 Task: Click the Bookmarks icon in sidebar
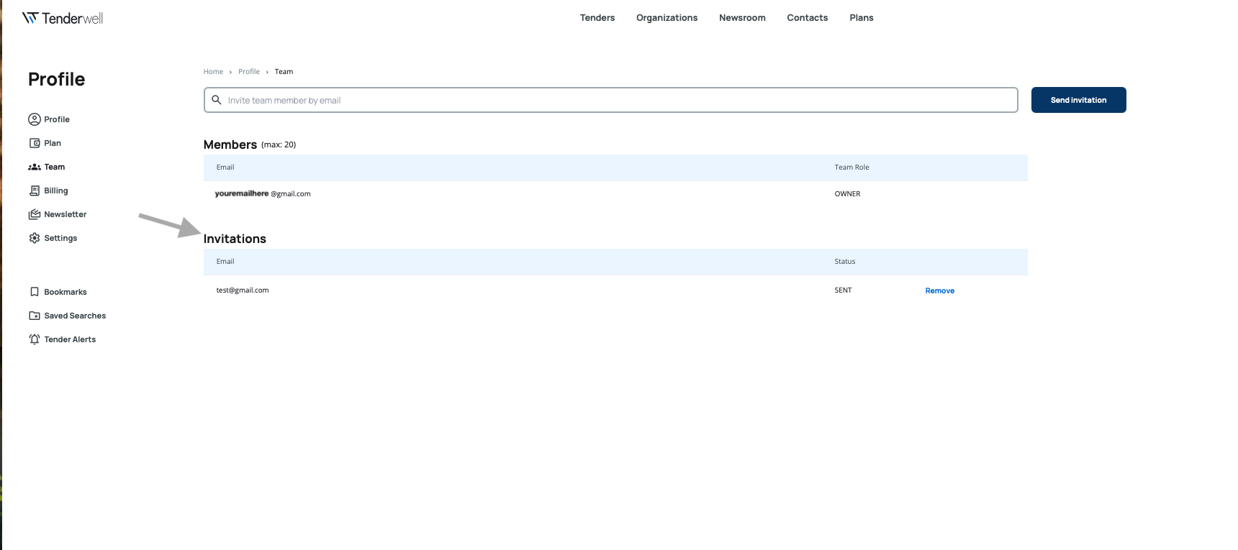[x=34, y=292]
